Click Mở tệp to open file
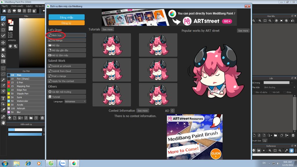297x167 pixels. [66, 45]
